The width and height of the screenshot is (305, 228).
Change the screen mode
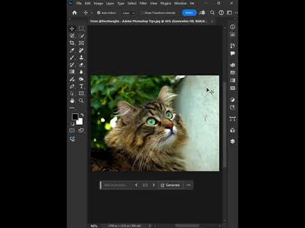(81, 130)
